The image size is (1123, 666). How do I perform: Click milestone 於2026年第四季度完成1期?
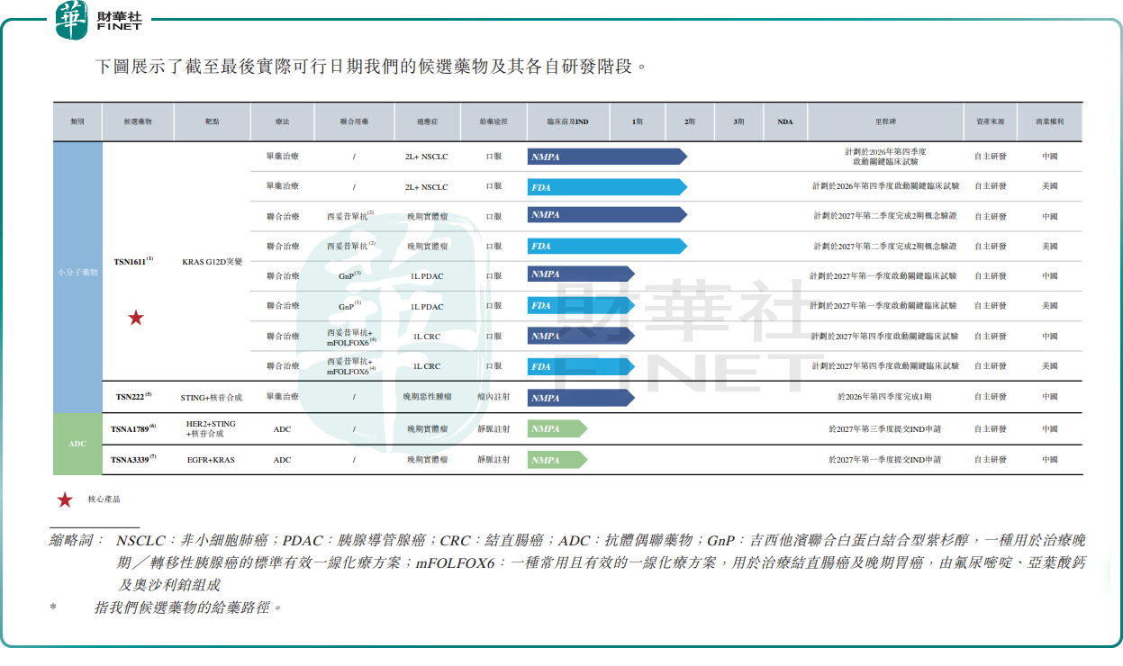885,396
